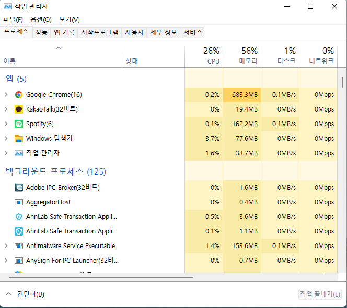Screen dimensions: 347x308
Task: Open the 파일(F) menu
Action: tap(13, 20)
